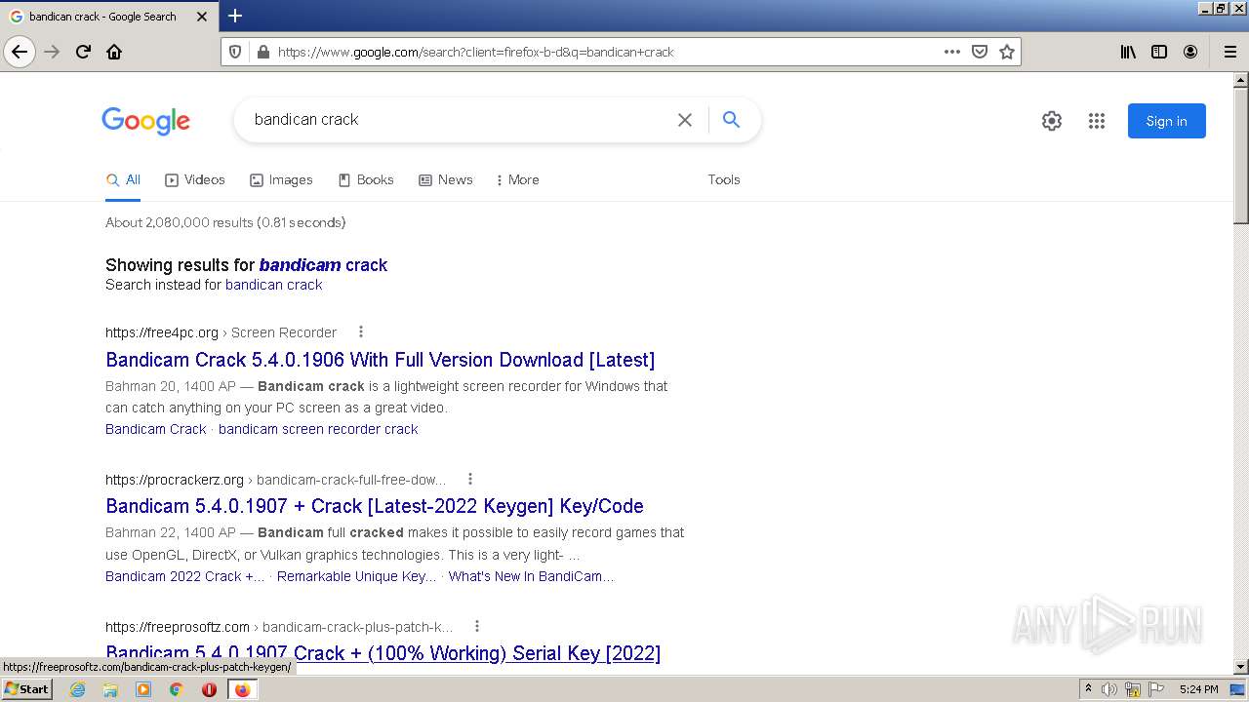Click the scrollbar down arrow
This screenshot has height=702, width=1249.
1241,667
